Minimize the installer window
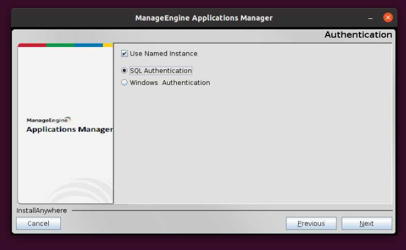406x250 pixels. (x=370, y=18)
